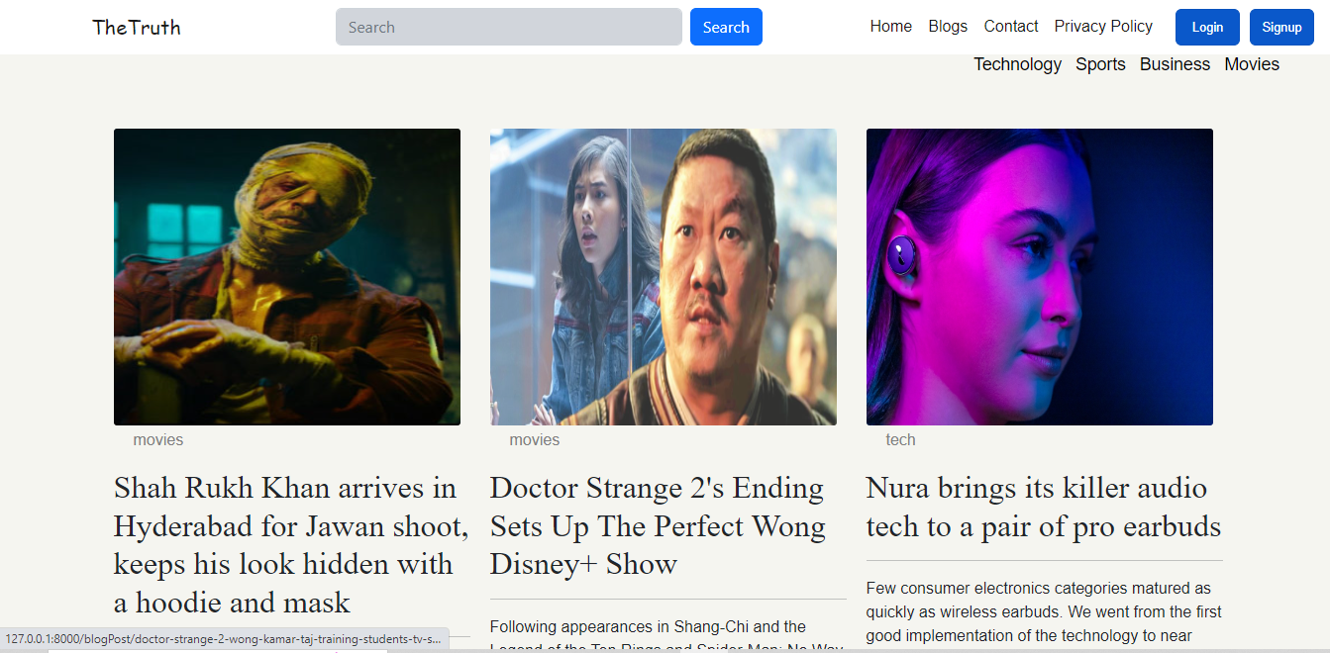
Task: Click the movies tag under Doctor Strange image
Action: click(535, 440)
